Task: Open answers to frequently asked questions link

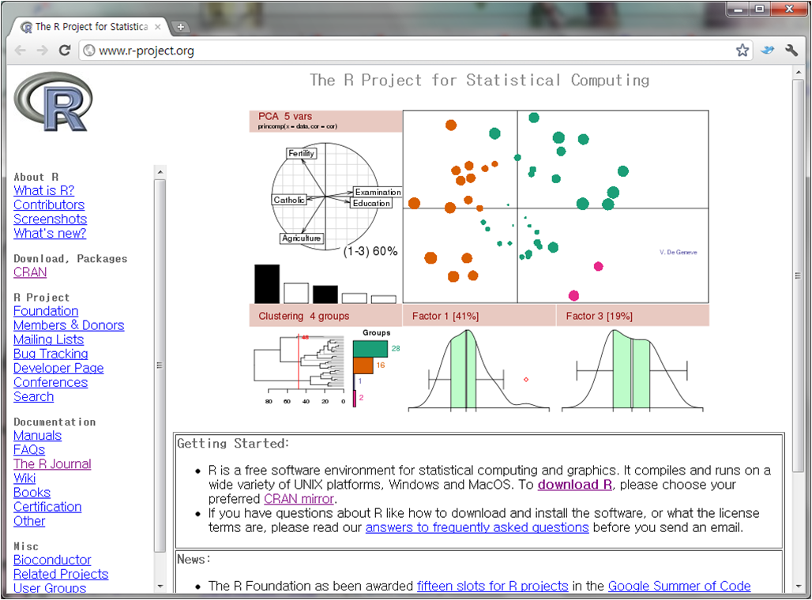Action: coord(477,527)
